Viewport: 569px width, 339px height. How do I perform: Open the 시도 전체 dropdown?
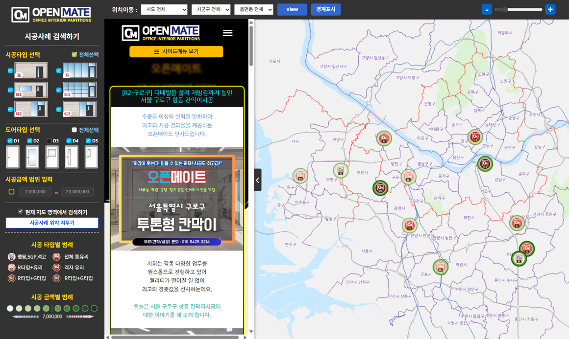pos(164,9)
